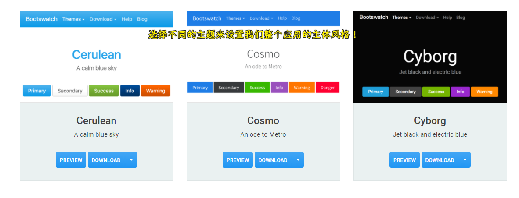The height and width of the screenshot is (198, 519).
Task: Click bold Cosmo card title
Action: click(x=263, y=120)
